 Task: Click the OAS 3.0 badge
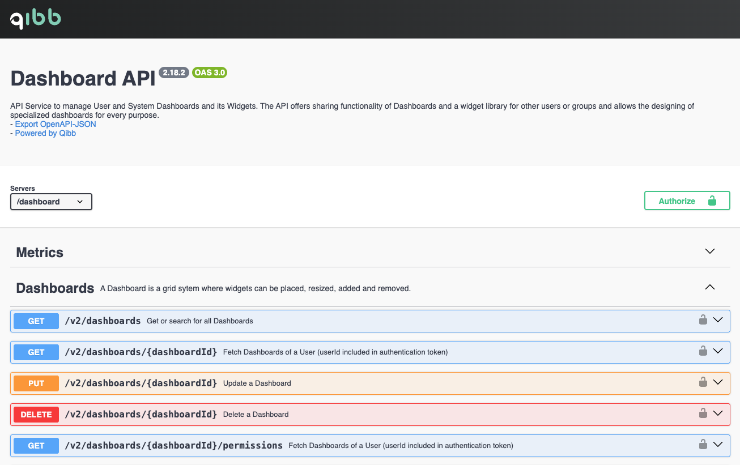click(x=210, y=72)
